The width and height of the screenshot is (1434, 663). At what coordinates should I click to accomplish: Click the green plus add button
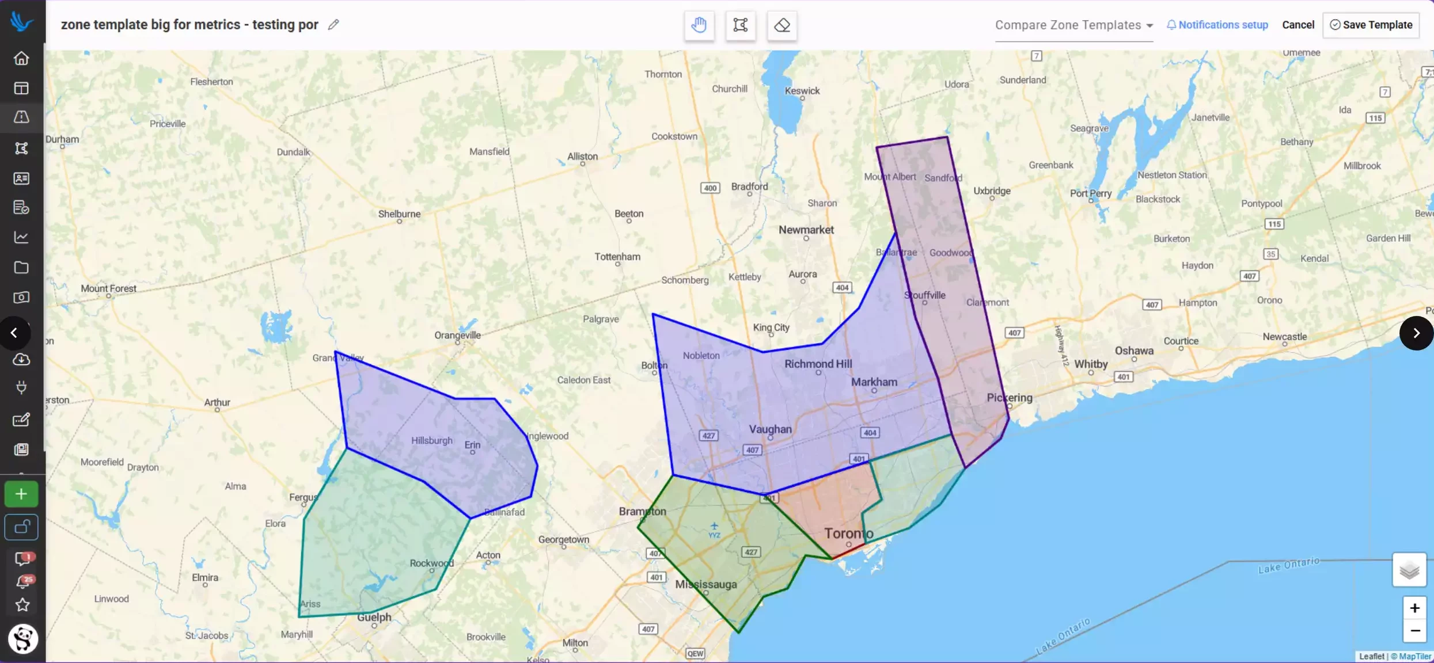tap(21, 494)
